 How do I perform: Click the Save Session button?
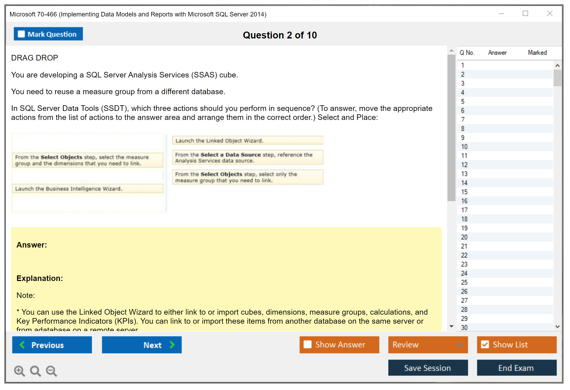coord(428,368)
